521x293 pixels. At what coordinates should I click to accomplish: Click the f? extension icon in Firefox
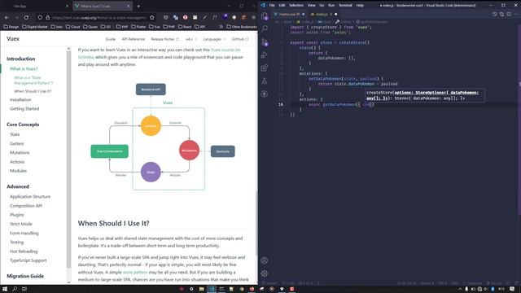tap(215, 17)
